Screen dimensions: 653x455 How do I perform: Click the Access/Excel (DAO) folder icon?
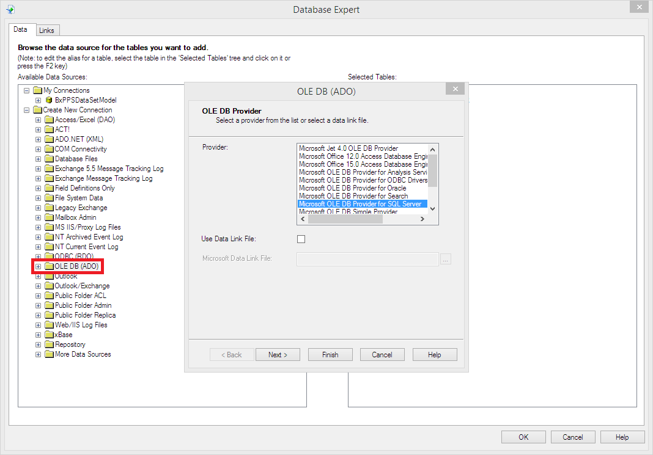pyautogui.click(x=50, y=120)
